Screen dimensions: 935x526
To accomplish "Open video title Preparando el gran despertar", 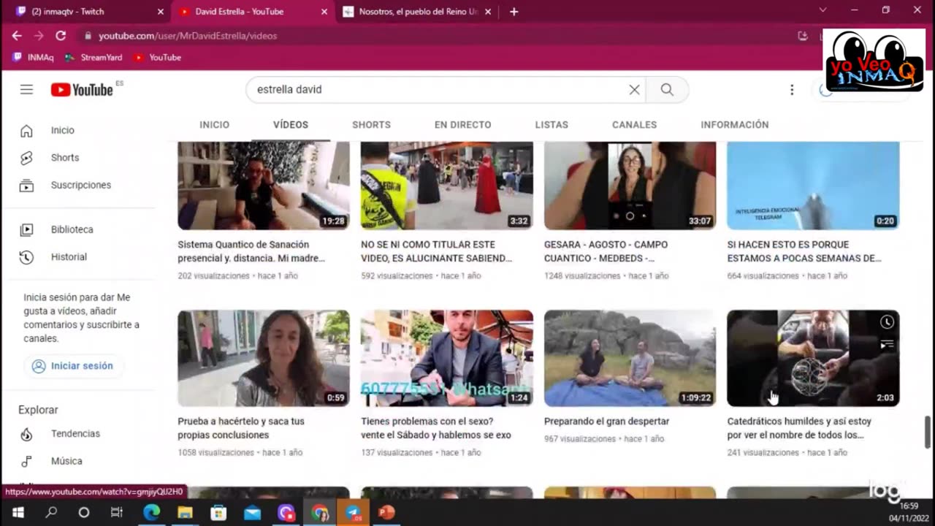I will coord(607,422).
